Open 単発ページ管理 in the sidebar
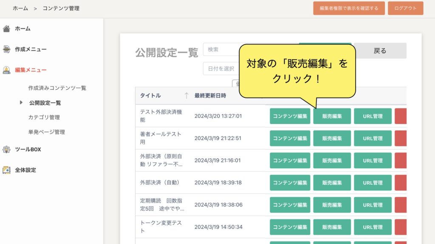The height and width of the screenshot is (244, 435). pyautogui.click(x=46, y=132)
